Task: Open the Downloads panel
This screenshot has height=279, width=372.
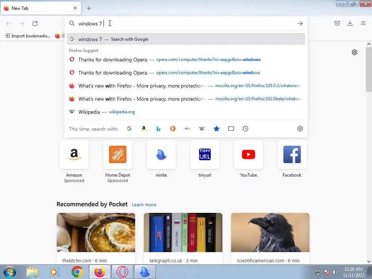Action: click(x=350, y=23)
